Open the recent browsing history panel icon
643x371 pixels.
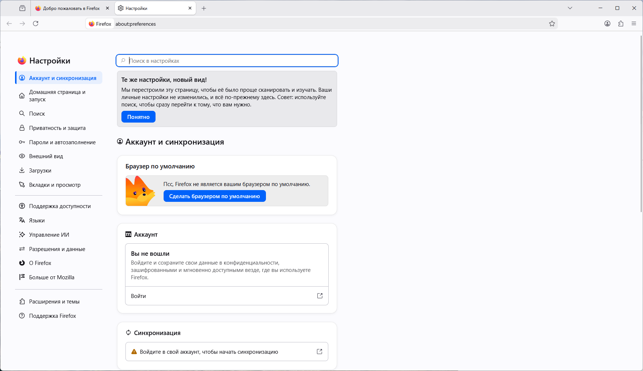pos(22,8)
